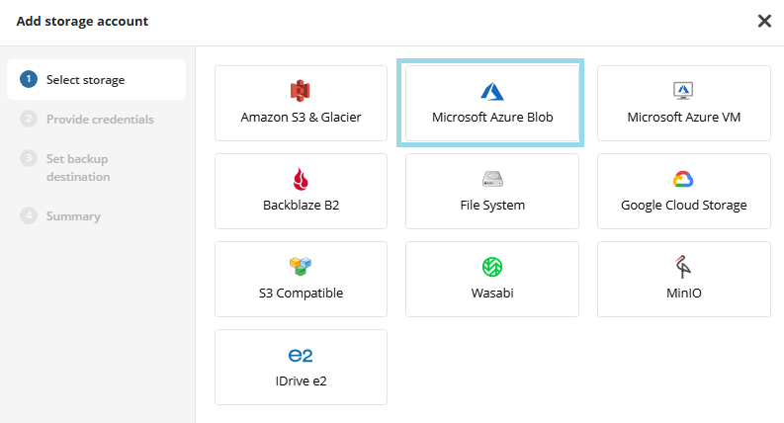Viewport: 784px width, 423px height.
Task: Click the Azure VM monitor icon
Action: tap(683, 91)
